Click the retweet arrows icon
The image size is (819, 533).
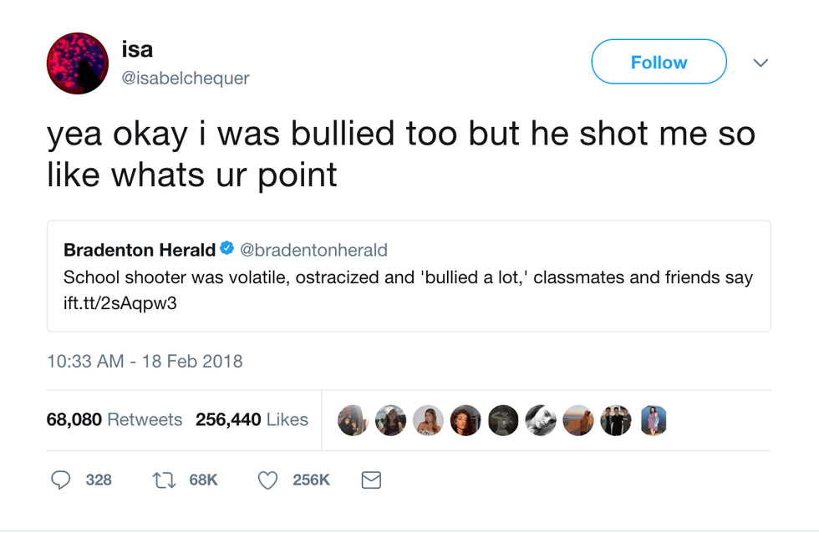[x=164, y=480]
